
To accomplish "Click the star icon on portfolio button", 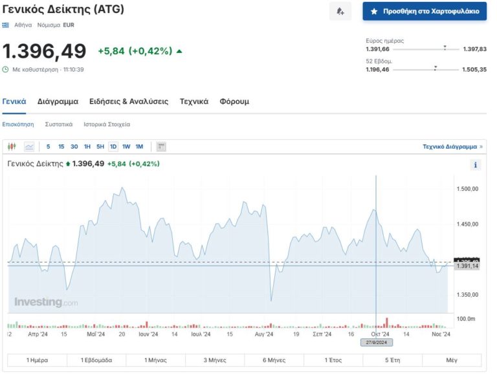I will (374, 12).
